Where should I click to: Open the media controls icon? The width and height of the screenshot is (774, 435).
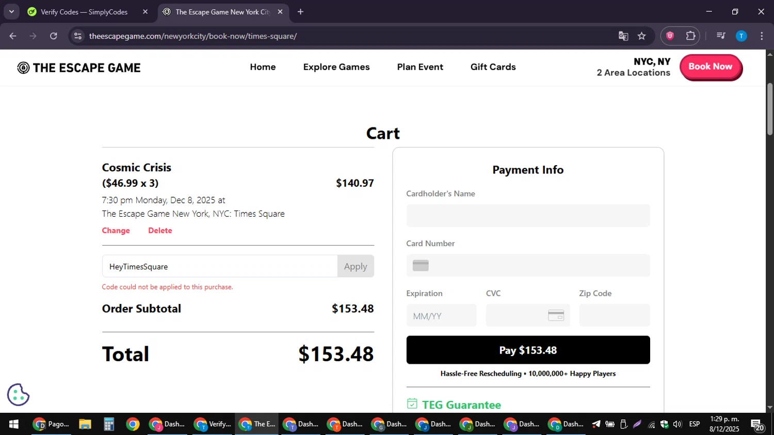coord(721,36)
